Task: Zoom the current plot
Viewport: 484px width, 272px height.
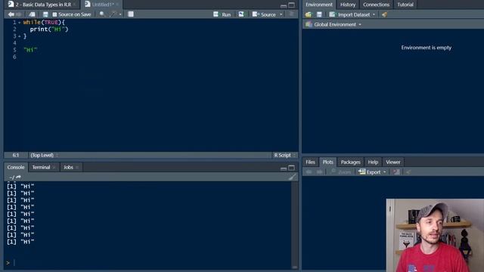Action: pos(341,172)
